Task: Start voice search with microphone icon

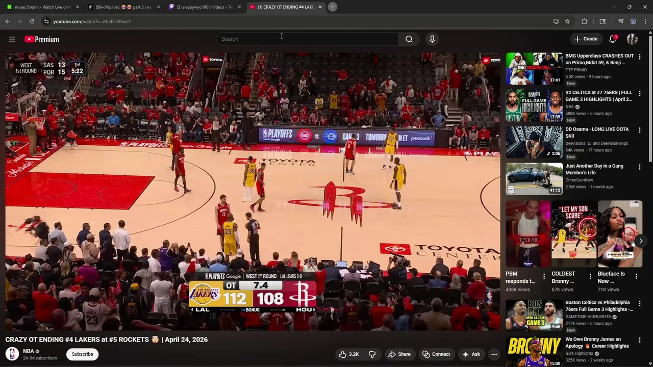Action: pyautogui.click(x=432, y=39)
